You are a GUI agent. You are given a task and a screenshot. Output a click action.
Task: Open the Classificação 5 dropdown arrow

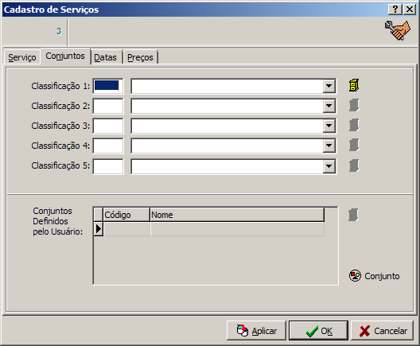pyautogui.click(x=329, y=166)
